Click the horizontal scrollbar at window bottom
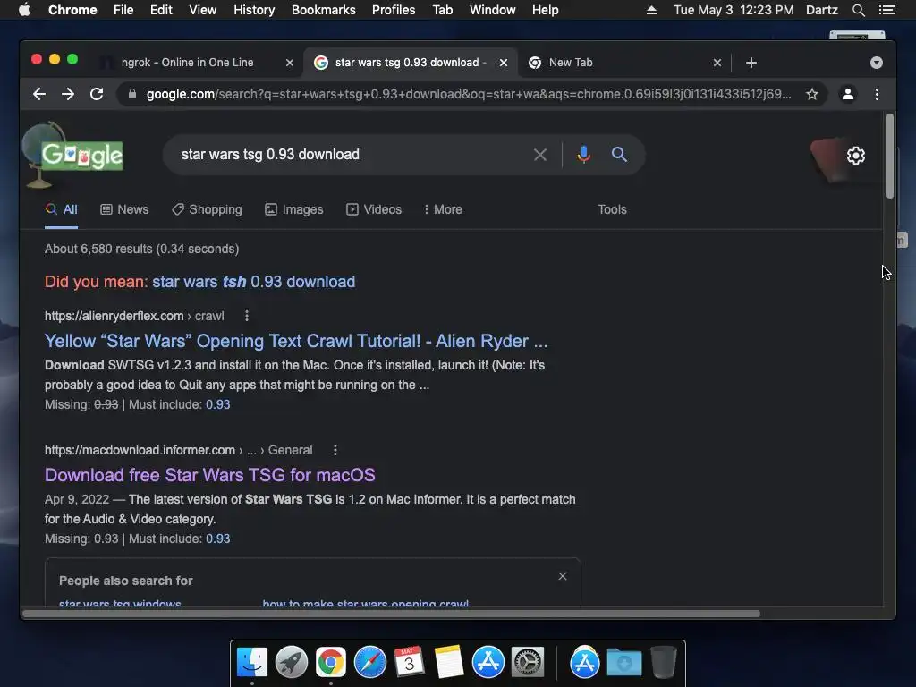Screen dimensions: 916x687 point(392,614)
